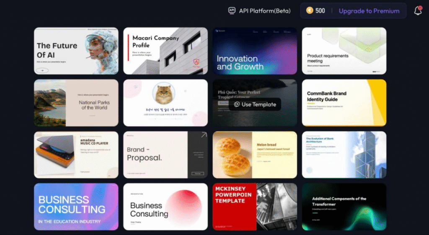The image size is (429, 235).
Task: Click the 500 credits balance
Action: pyautogui.click(x=320, y=11)
